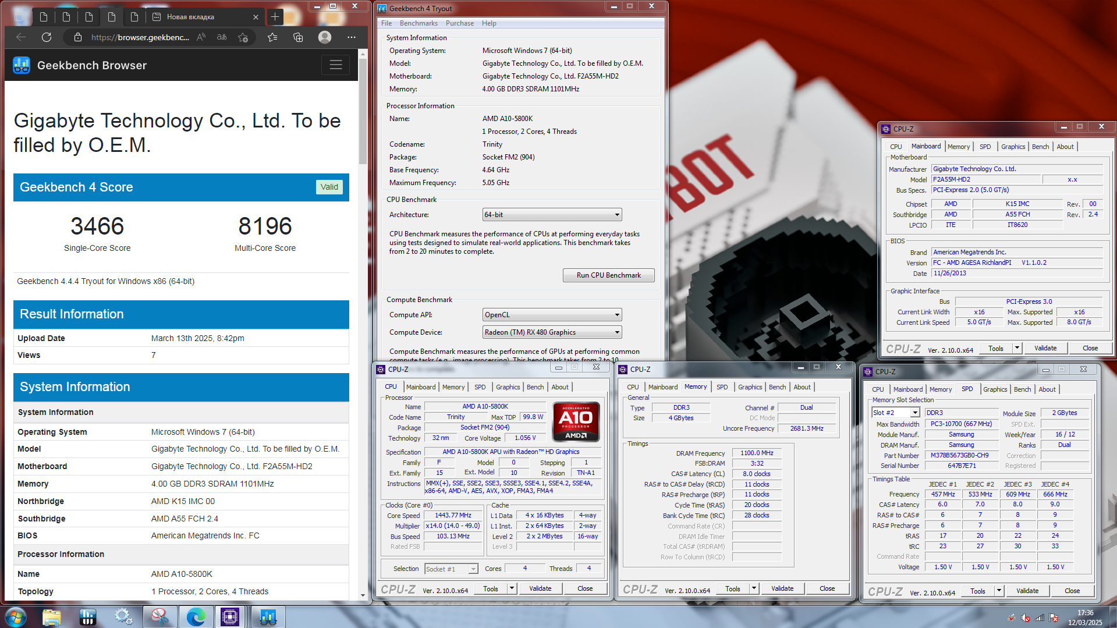Switch to Bench tab in CPU-Z CPU window
Viewport: 1117px width, 628px height.
coord(535,387)
